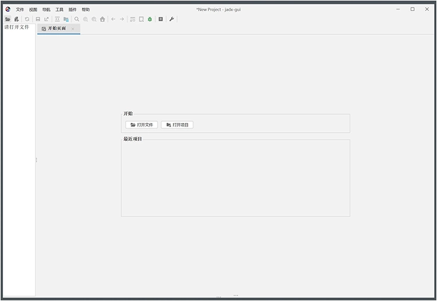Click the export project icon
This screenshot has width=437, height=301.
coord(47,19)
